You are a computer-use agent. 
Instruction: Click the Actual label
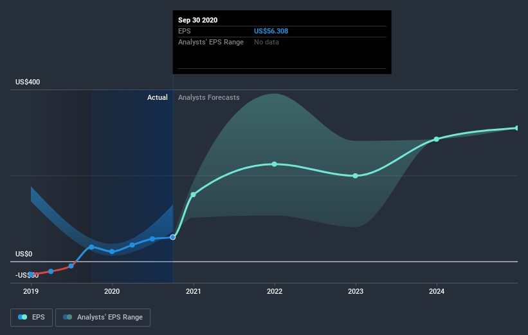pos(158,97)
